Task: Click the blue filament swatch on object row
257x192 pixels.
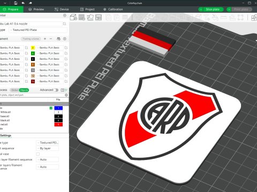Action: pos(58,108)
